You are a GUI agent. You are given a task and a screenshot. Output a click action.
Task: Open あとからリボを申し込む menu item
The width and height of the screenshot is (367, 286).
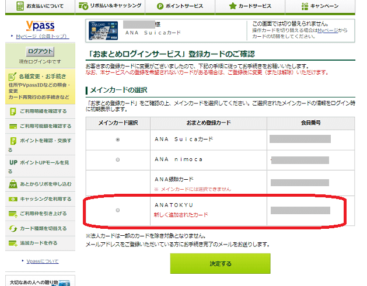(40, 184)
